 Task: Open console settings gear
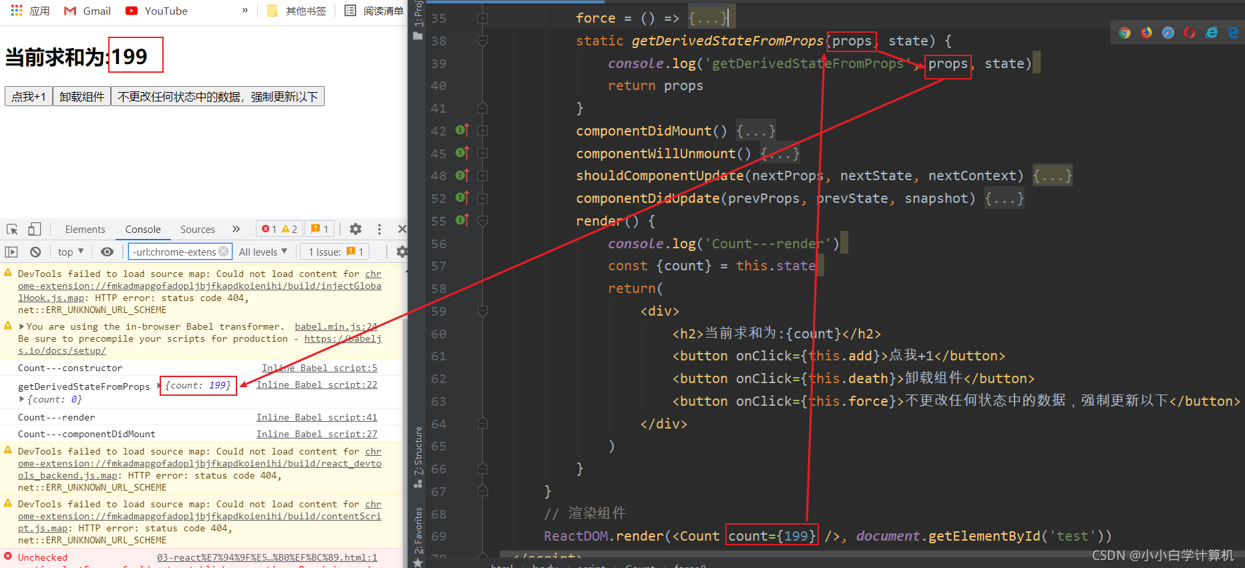point(401,252)
